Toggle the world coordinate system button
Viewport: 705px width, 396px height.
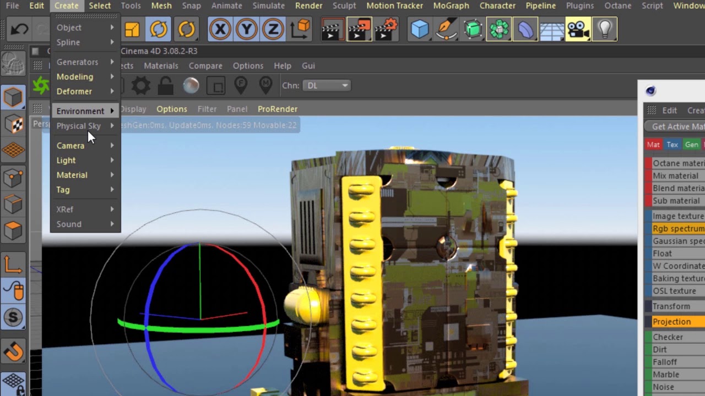click(x=300, y=29)
